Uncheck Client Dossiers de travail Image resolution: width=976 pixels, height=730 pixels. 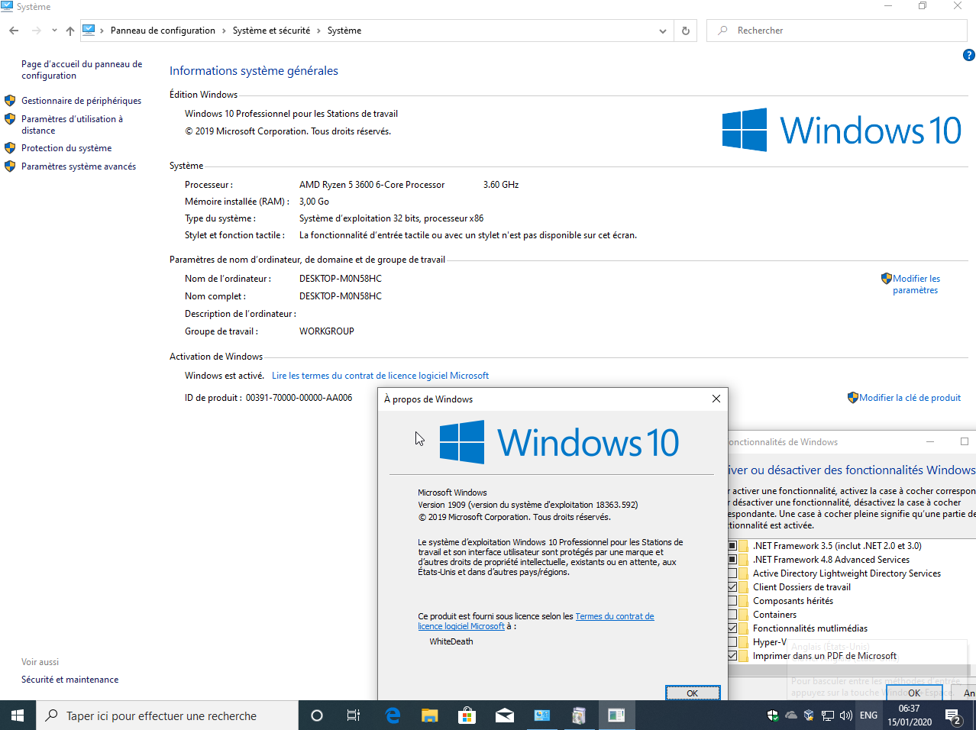(x=732, y=587)
